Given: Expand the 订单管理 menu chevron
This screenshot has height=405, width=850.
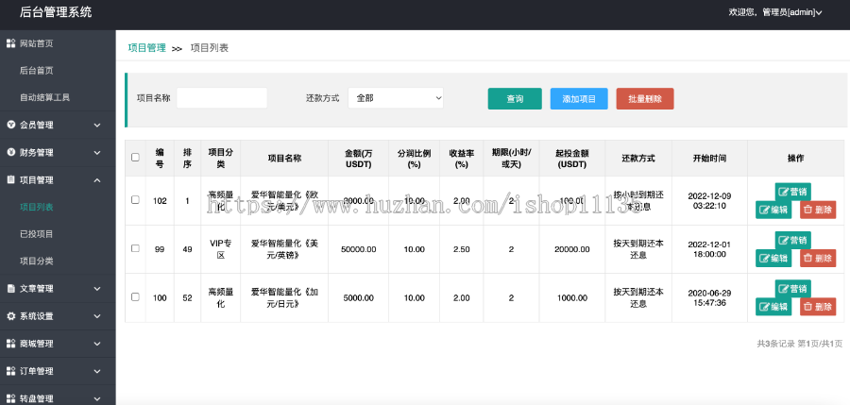Looking at the screenshot, I should pyautogui.click(x=97, y=371).
